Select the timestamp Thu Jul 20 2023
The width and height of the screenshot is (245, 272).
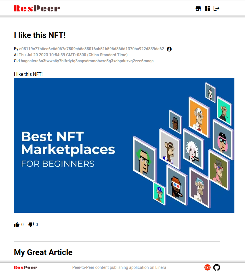(x=73, y=55)
